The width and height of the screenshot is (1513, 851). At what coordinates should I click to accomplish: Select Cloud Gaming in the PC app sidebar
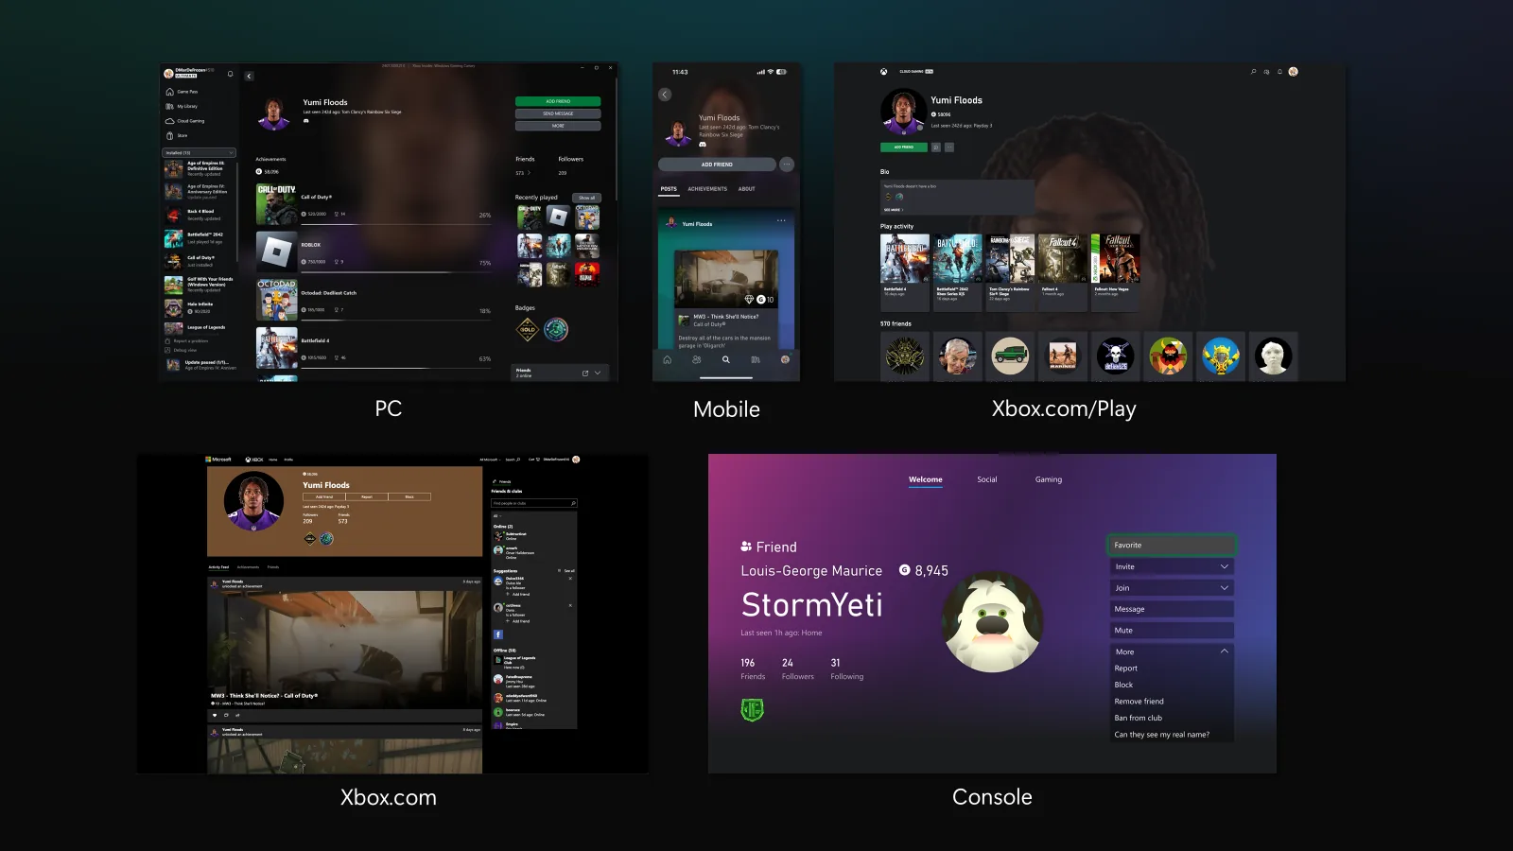tap(185, 121)
